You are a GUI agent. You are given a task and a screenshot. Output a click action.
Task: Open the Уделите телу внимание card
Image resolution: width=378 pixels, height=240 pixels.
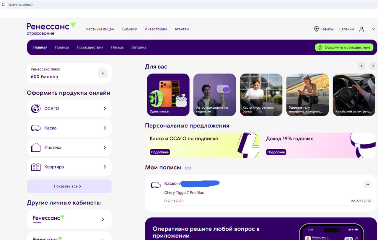pos(307,95)
